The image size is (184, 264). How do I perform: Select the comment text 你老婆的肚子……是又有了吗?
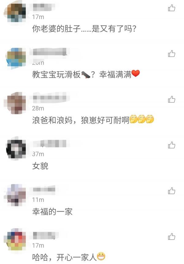click(x=84, y=29)
